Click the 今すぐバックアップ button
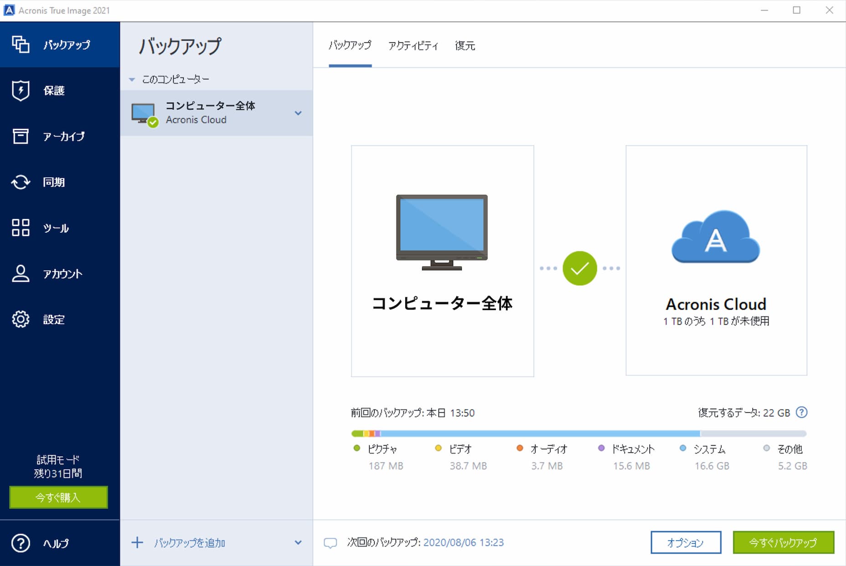The image size is (846, 566). [783, 542]
